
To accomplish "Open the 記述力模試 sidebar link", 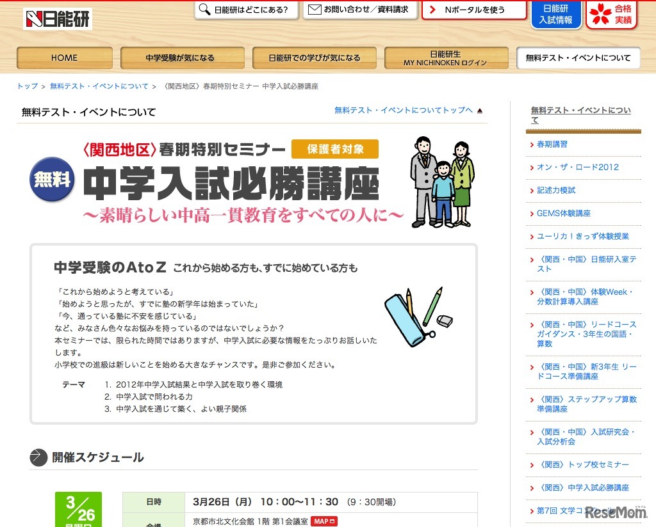I will pos(555,190).
